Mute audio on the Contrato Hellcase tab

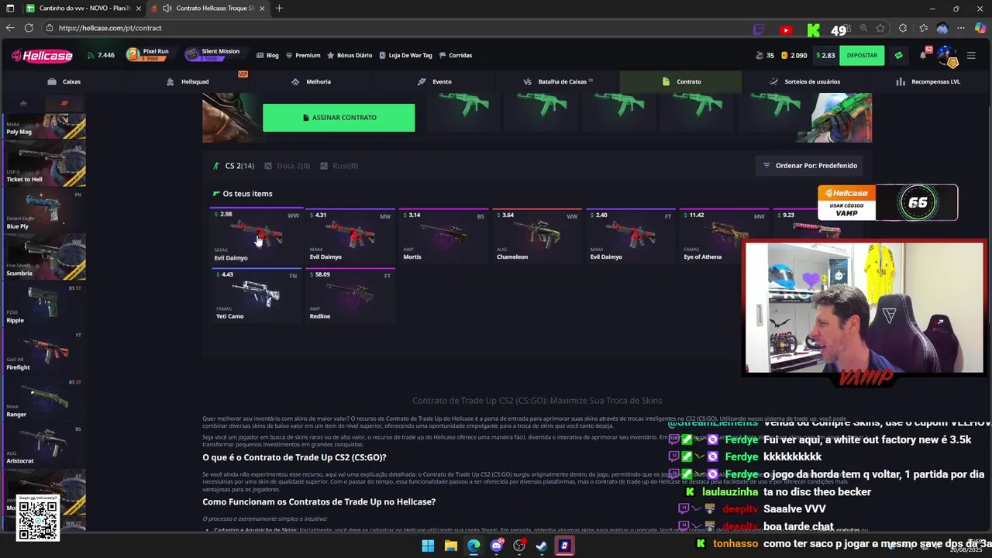pyautogui.click(x=167, y=9)
